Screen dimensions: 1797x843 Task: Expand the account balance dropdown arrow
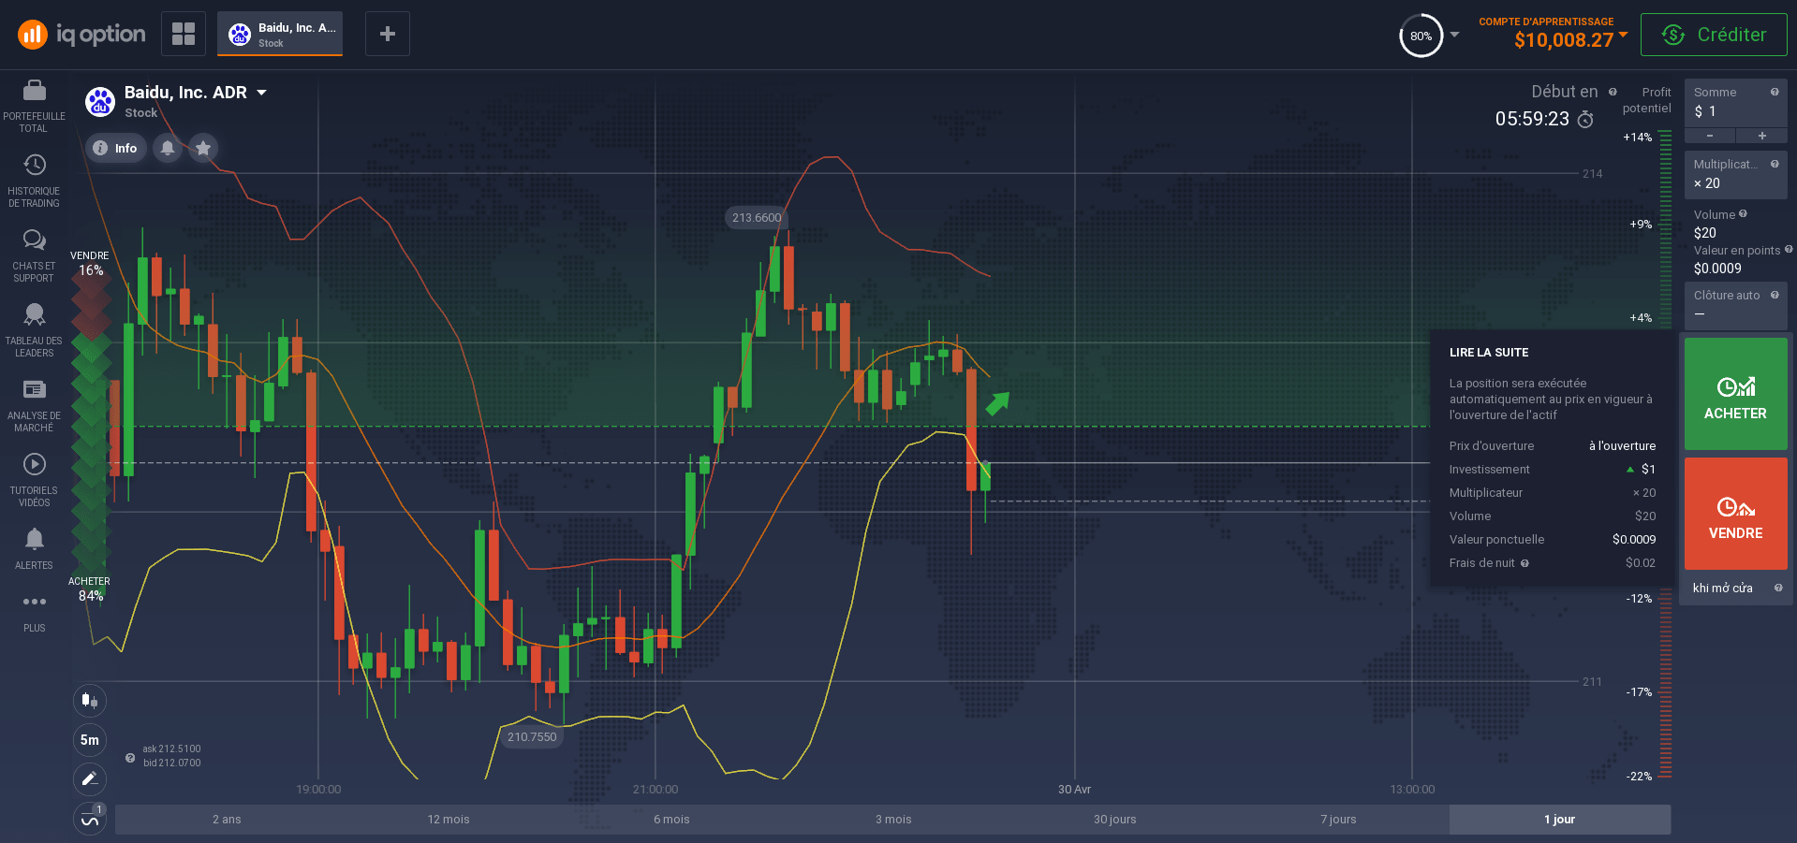click(1623, 35)
